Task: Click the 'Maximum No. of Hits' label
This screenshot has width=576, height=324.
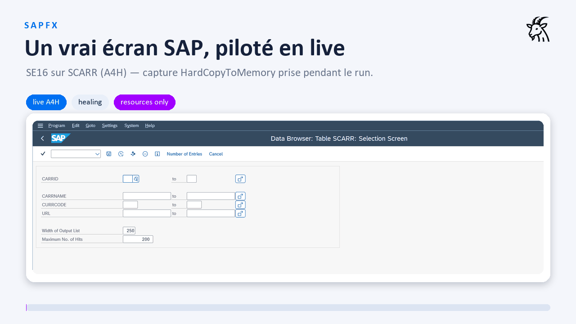Action: pyautogui.click(x=62, y=239)
